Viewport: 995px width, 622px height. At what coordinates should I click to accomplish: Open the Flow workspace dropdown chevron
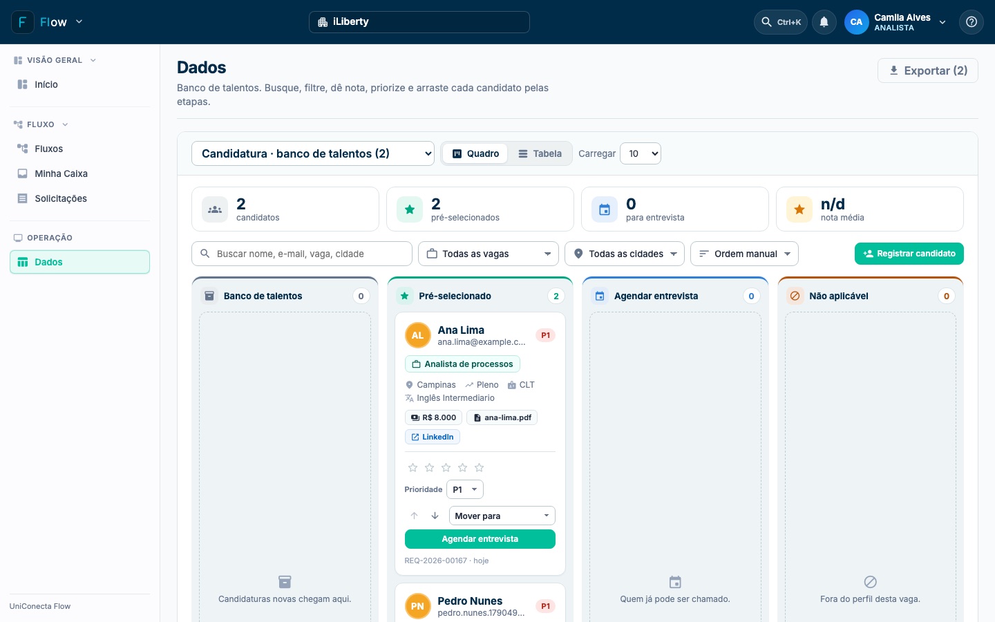(x=79, y=21)
